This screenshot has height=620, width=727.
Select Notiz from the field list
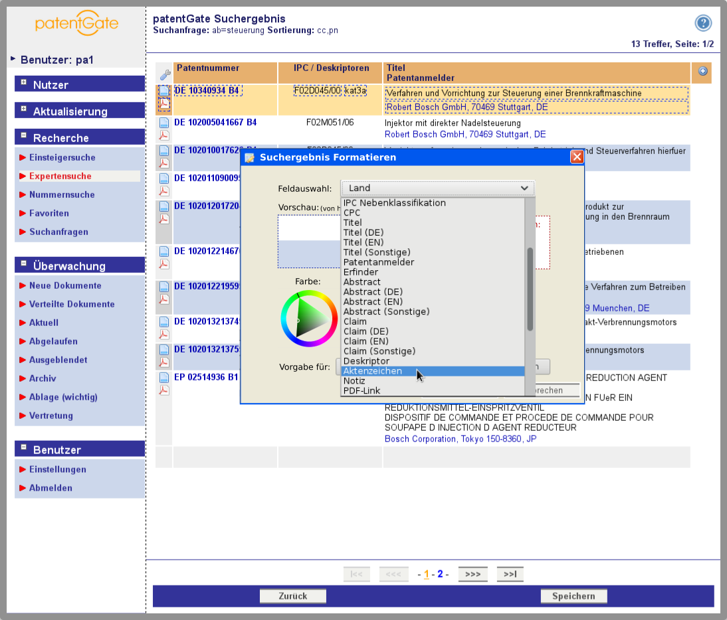point(433,381)
